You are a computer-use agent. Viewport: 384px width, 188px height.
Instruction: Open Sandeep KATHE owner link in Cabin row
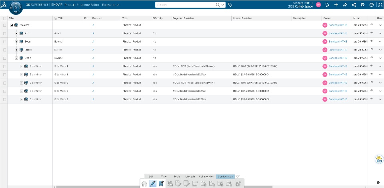pos(338,58)
